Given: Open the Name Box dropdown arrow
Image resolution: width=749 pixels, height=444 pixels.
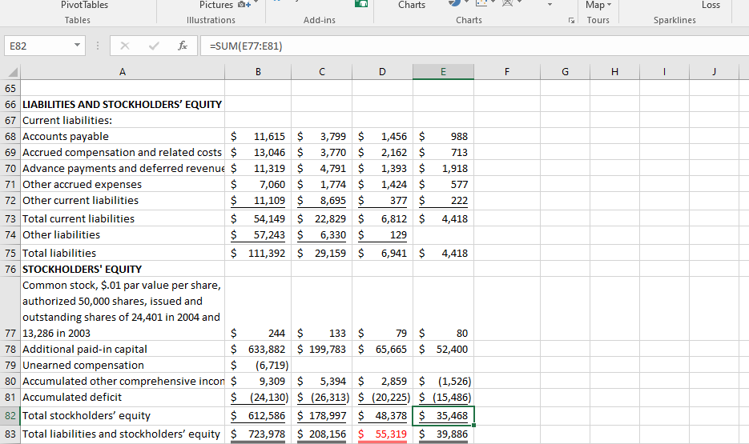Looking at the screenshot, I should point(77,46).
